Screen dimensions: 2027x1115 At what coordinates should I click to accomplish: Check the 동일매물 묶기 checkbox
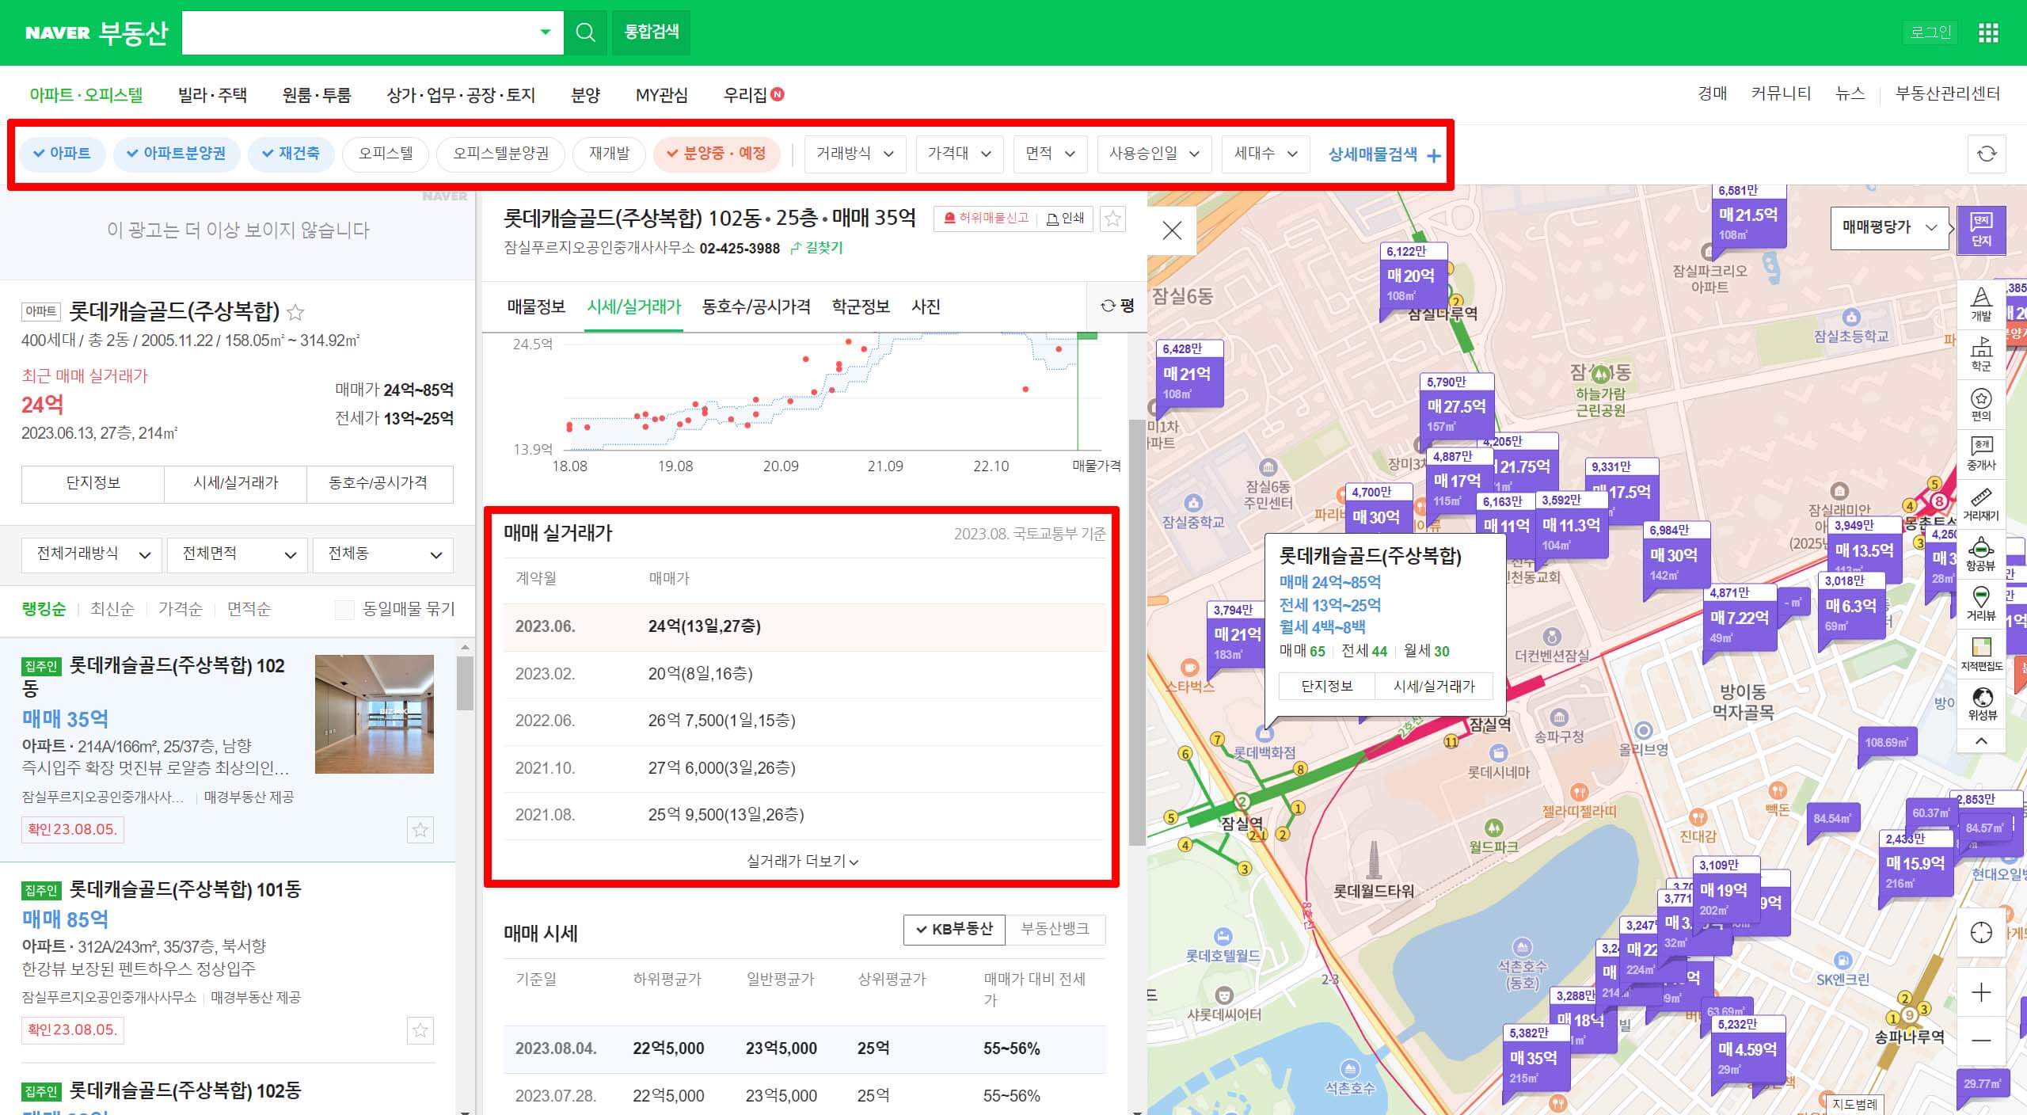344,609
